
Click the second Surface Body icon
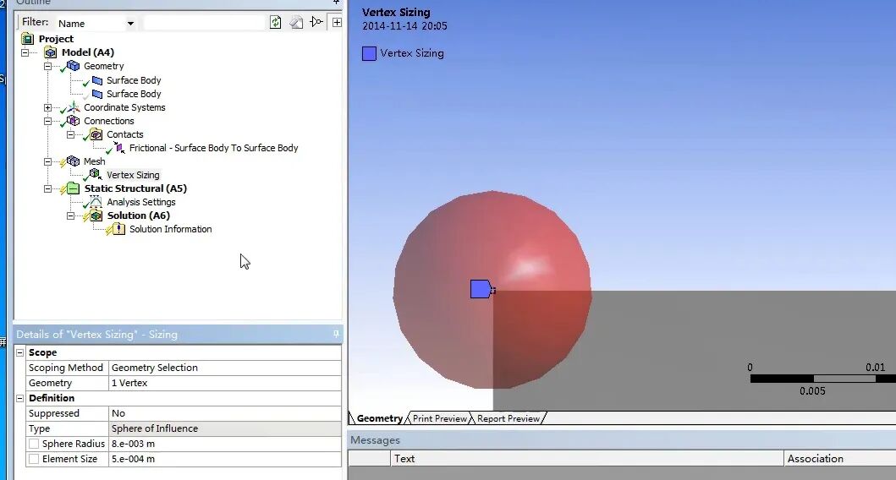tap(97, 94)
